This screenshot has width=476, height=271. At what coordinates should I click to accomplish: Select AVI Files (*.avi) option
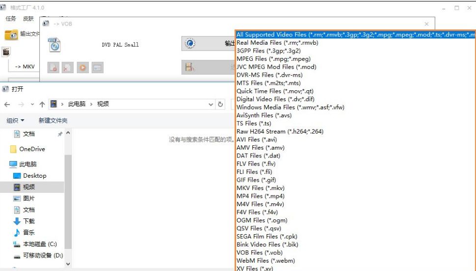[x=256, y=139]
